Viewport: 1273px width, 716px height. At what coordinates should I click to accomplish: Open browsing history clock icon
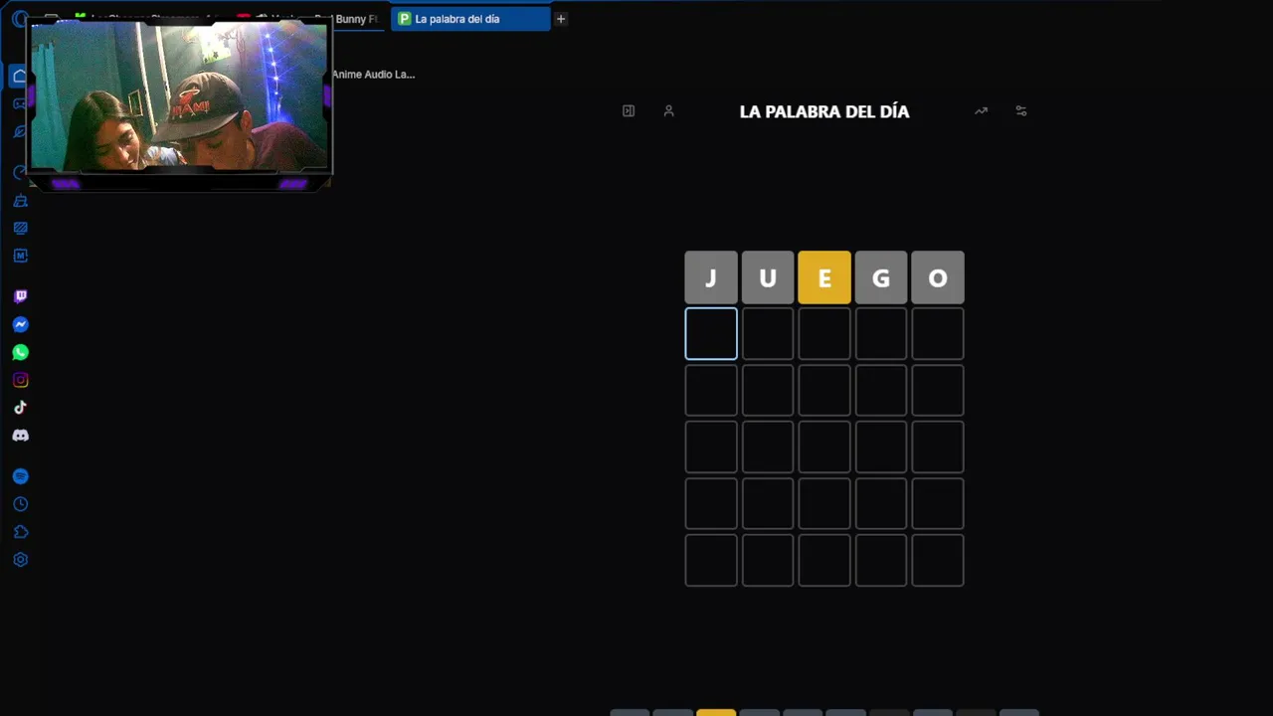click(x=20, y=504)
